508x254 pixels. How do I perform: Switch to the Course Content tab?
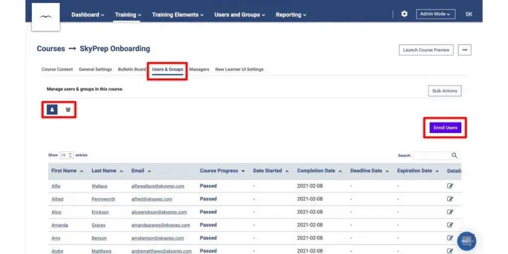pyautogui.click(x=58, y=69)
